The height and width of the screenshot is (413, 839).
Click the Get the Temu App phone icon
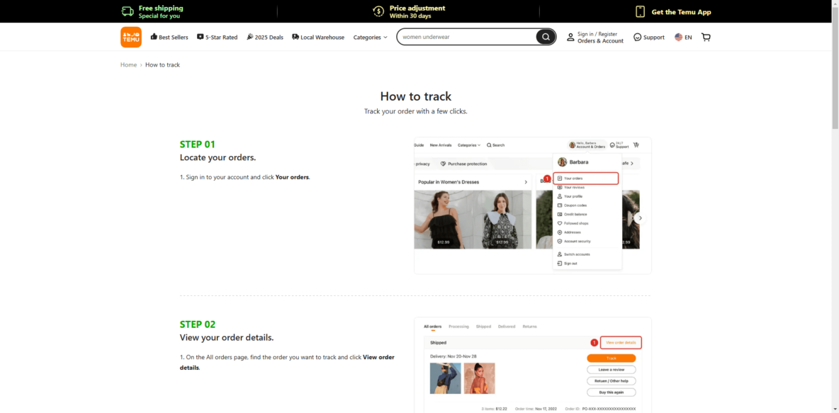638,11
